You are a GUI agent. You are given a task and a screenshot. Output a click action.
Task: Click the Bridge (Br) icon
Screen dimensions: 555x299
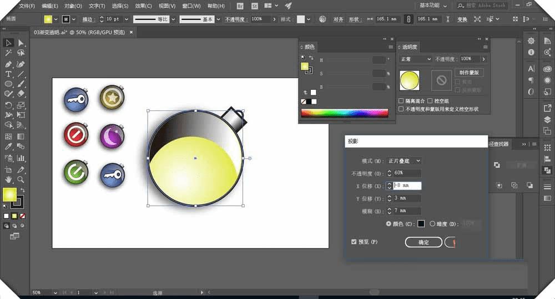(x=240, y=6)
